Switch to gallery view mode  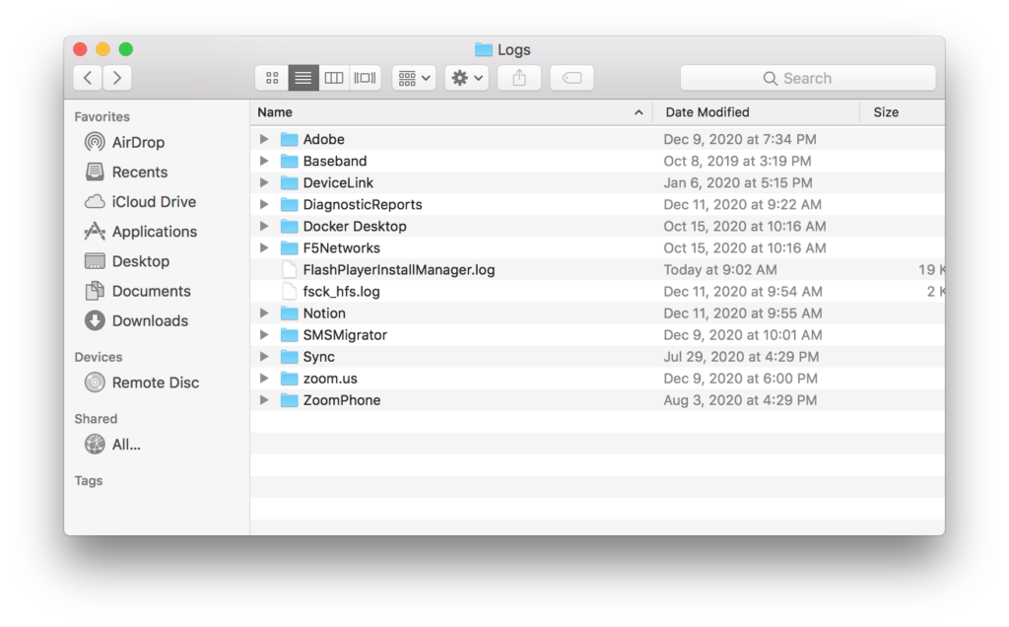365,78
